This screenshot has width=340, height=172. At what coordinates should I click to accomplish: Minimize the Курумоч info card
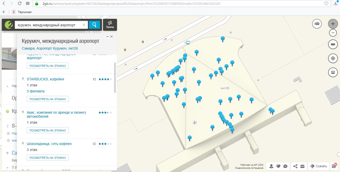[107, 37]
